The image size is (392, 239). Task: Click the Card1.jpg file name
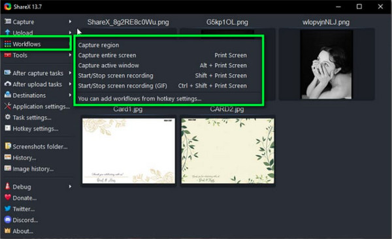(x=128, y=109)
